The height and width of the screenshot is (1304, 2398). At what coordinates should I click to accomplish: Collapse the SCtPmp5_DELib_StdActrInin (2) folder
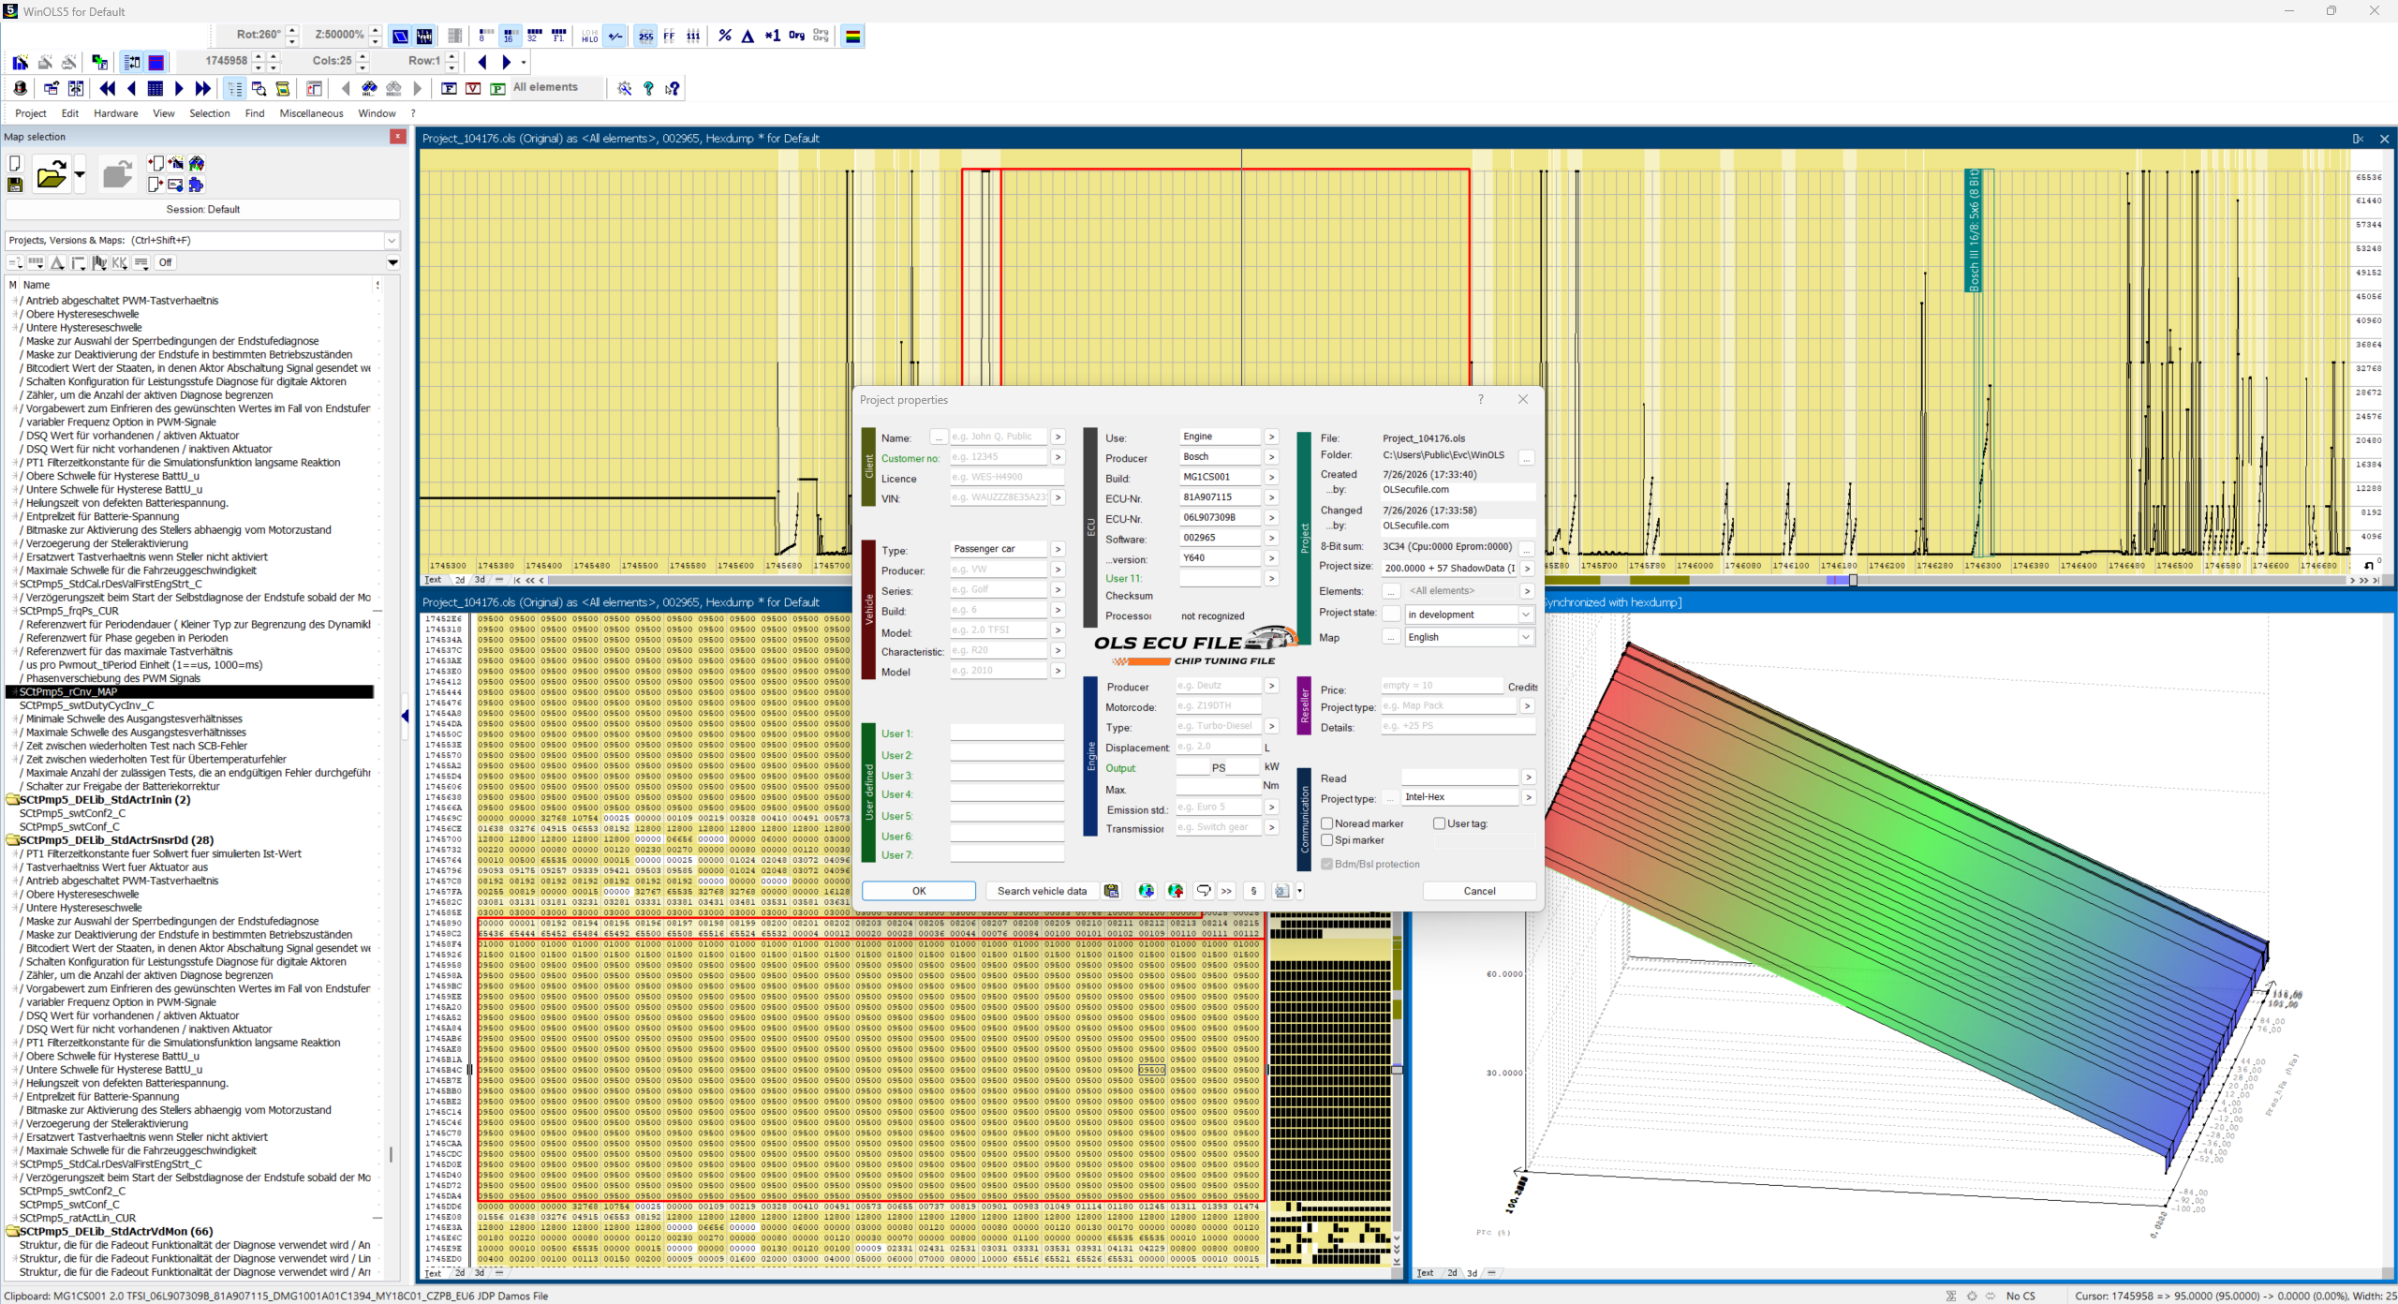13,800
